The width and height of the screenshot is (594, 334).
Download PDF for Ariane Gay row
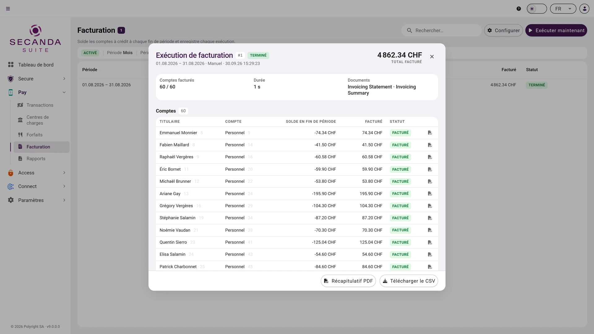(430, 194)
